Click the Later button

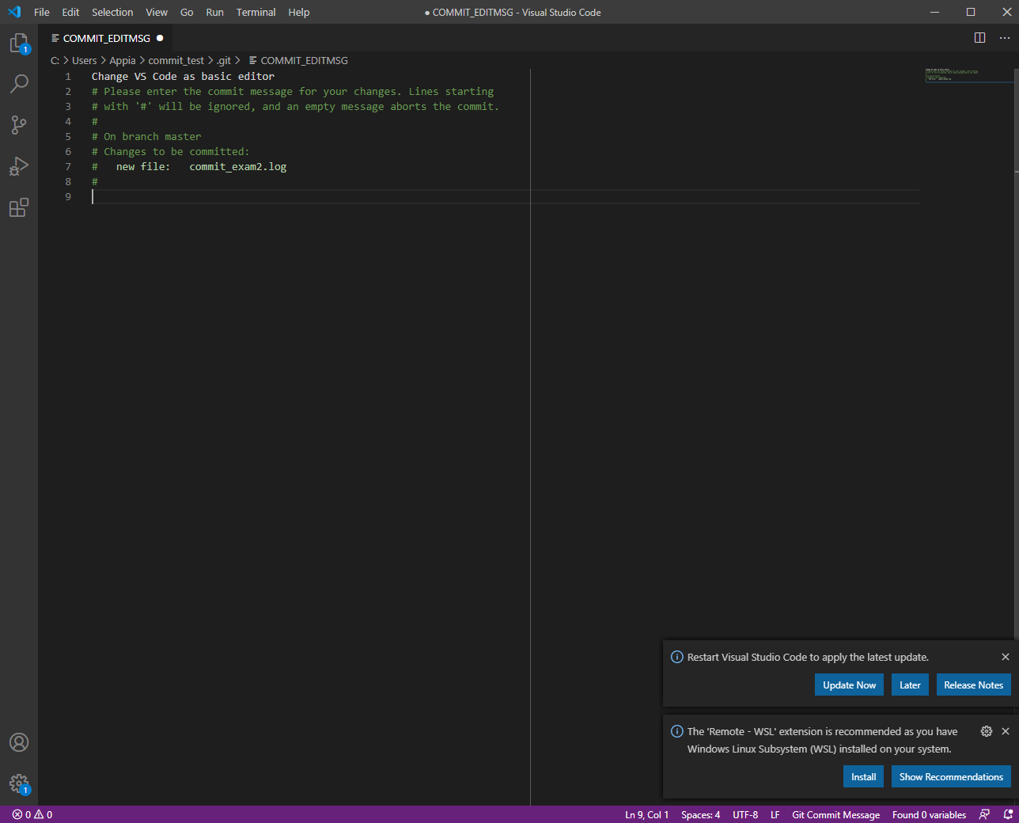(910, 685)
